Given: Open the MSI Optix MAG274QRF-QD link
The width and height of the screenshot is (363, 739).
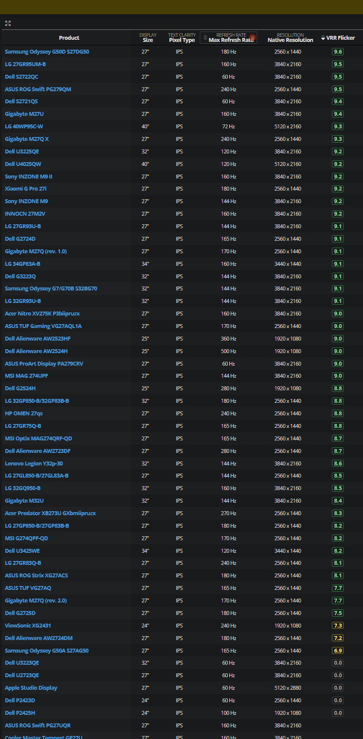Looking at the screenshot, I should (x=38, y=438).
